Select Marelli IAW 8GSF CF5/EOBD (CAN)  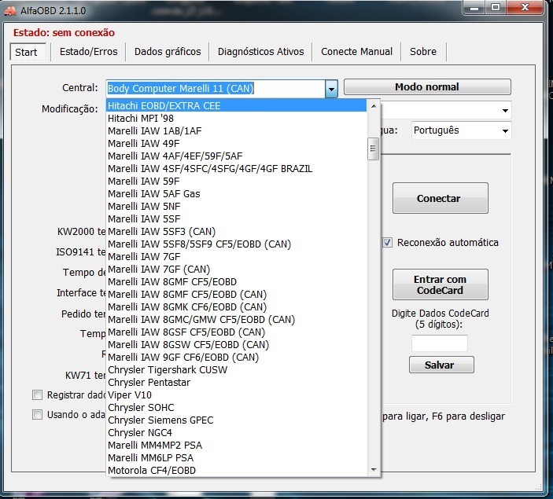pyautogui.click(x=236, y=332)
